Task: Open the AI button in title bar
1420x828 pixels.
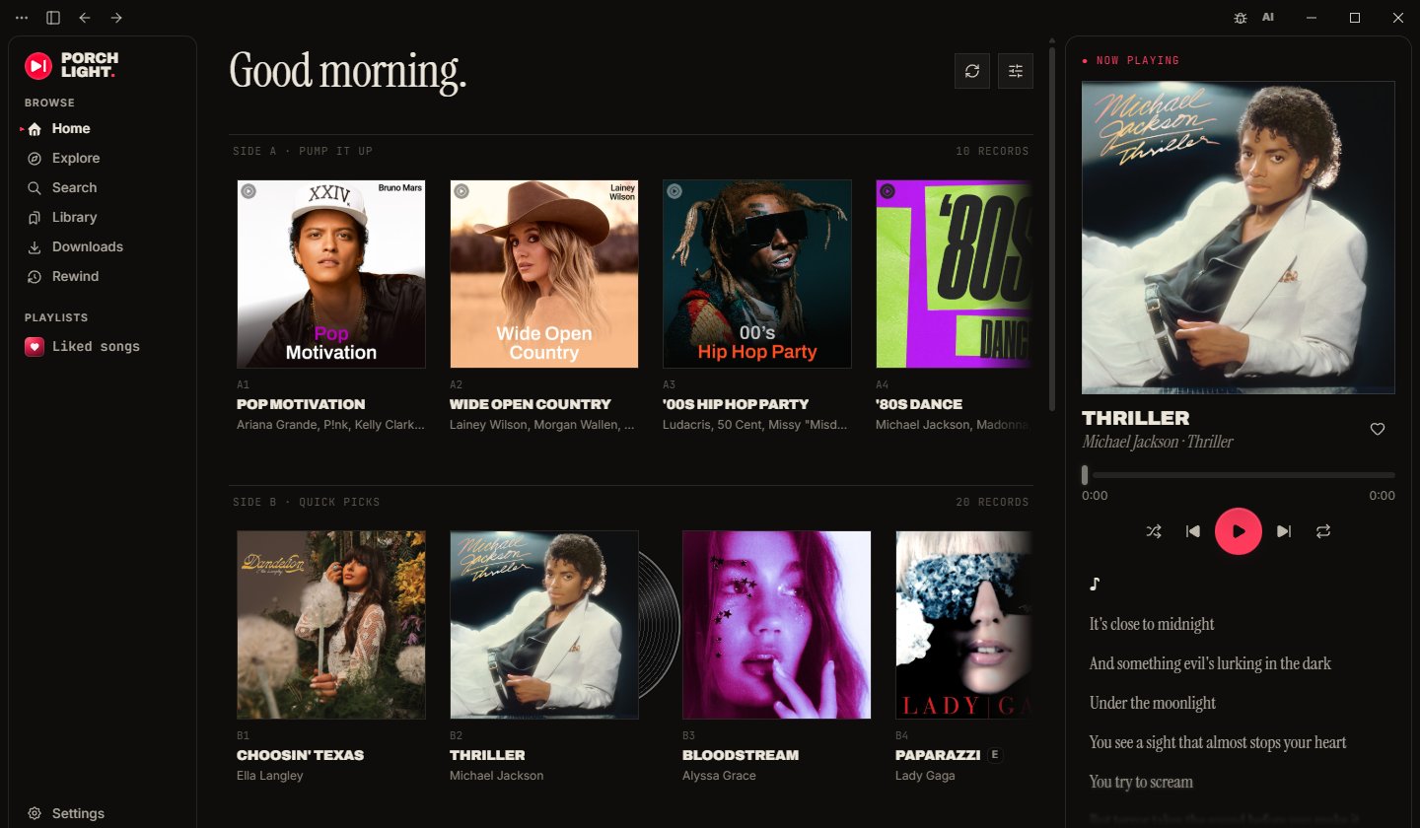Action: tap(1268, 18)
